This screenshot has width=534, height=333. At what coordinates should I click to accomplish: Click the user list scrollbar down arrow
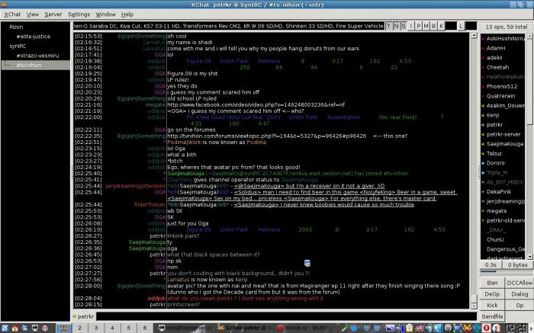coord(530,257)
